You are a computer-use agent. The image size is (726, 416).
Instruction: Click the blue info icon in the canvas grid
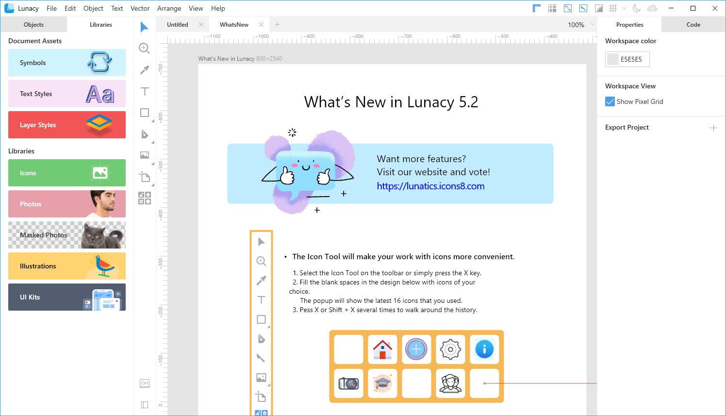tap(484, 349)
